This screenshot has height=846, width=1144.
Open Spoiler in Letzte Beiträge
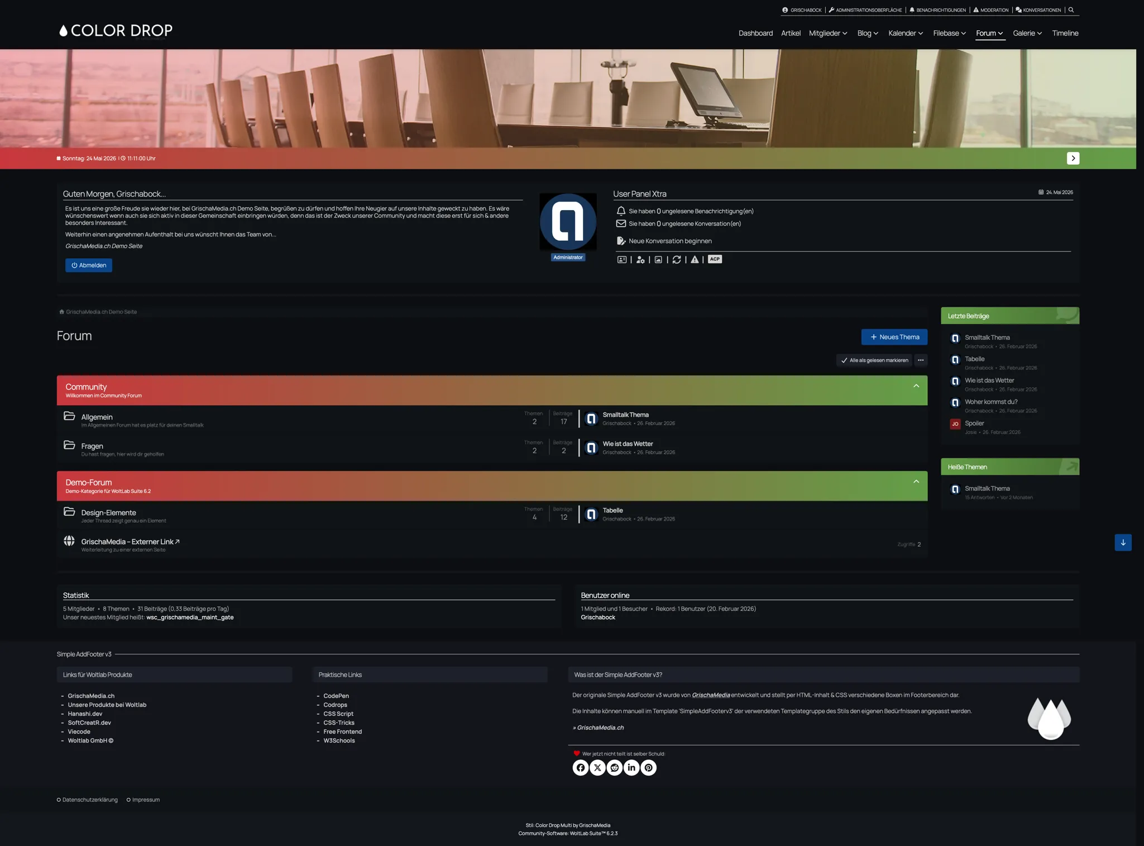[x=974, y=423]
